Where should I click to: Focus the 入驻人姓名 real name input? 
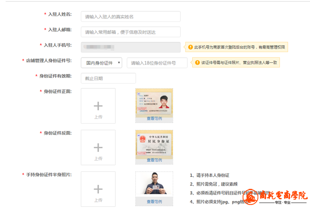coord(130,17)
